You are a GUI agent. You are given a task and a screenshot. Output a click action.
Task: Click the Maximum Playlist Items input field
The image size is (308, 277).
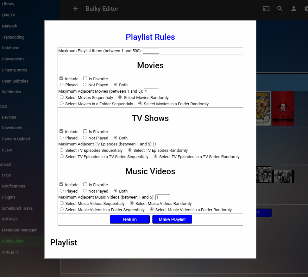pyautogui.click(x=151, y=51)
